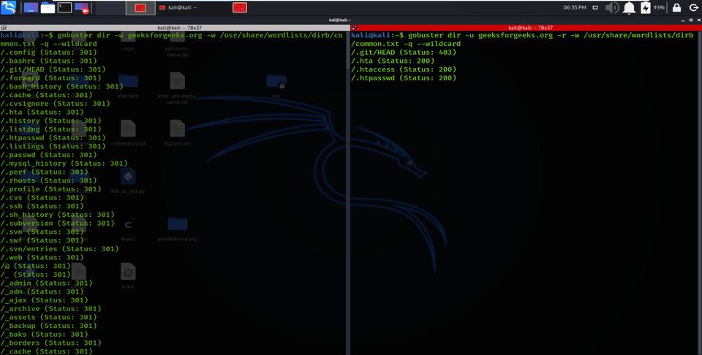Click the scrollbar between the terminal panes
This screenshot has height=355, width=702.
click(348, 192)
